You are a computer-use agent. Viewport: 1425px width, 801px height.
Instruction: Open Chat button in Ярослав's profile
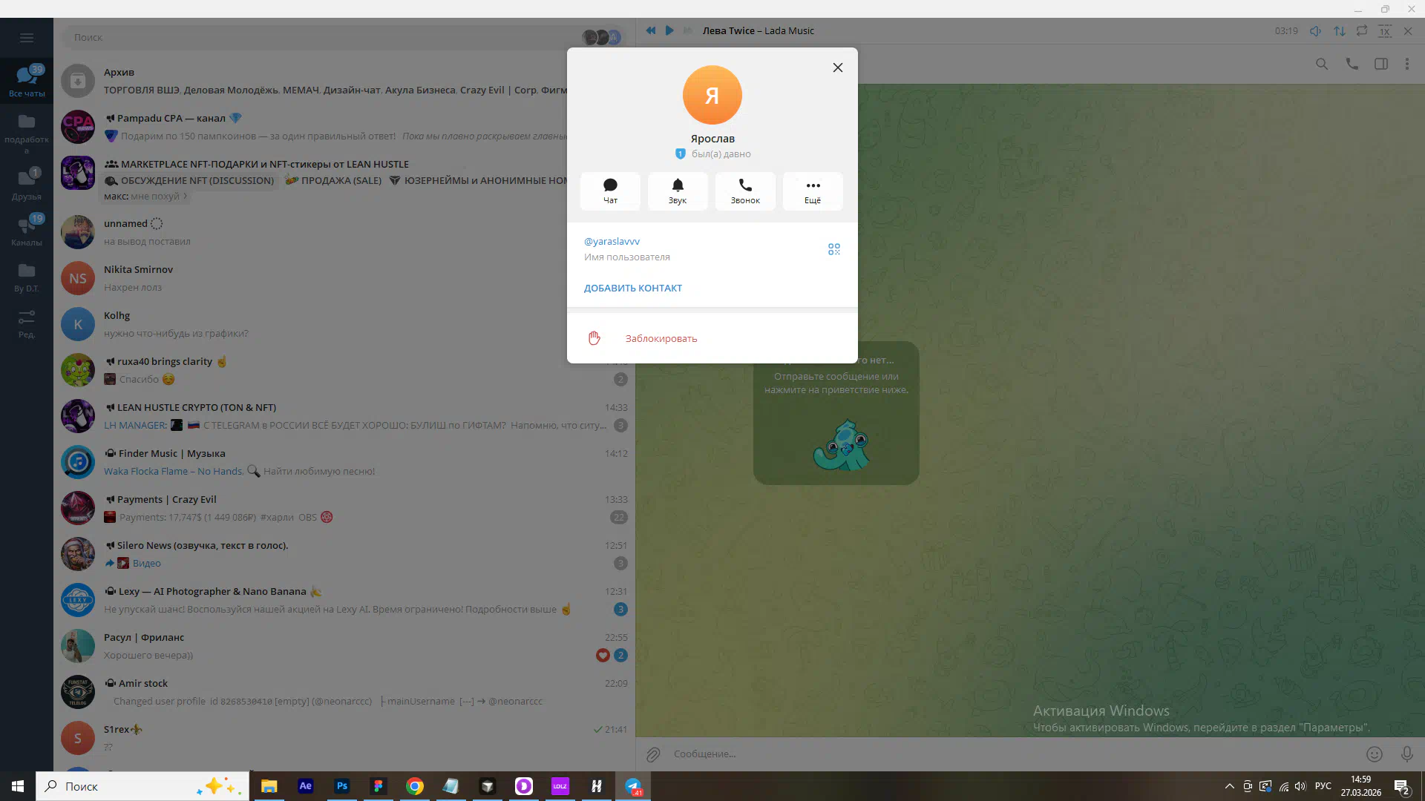pyautogui.click(x=610, y=191)
